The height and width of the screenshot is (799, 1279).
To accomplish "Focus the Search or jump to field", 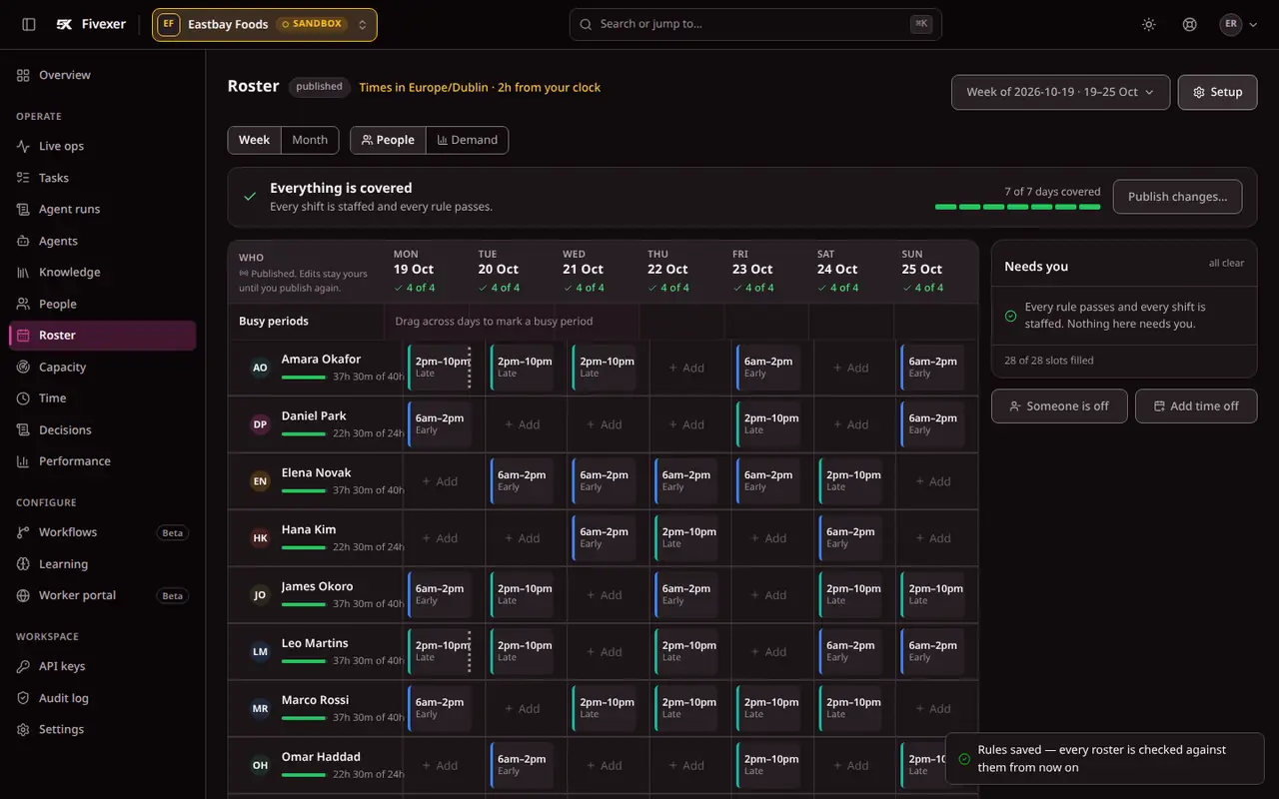I will point(755,24).
